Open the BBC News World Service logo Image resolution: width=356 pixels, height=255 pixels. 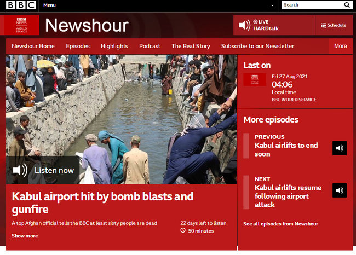click(x=21, y=25)
